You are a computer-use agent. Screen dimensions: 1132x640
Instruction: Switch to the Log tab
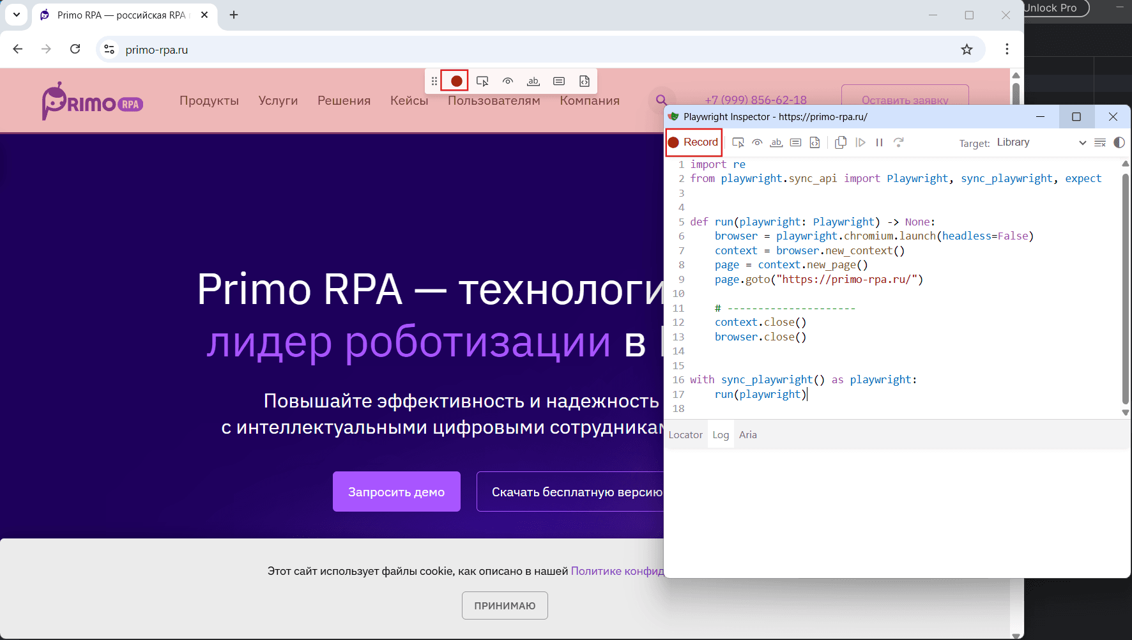pos(721,435)
